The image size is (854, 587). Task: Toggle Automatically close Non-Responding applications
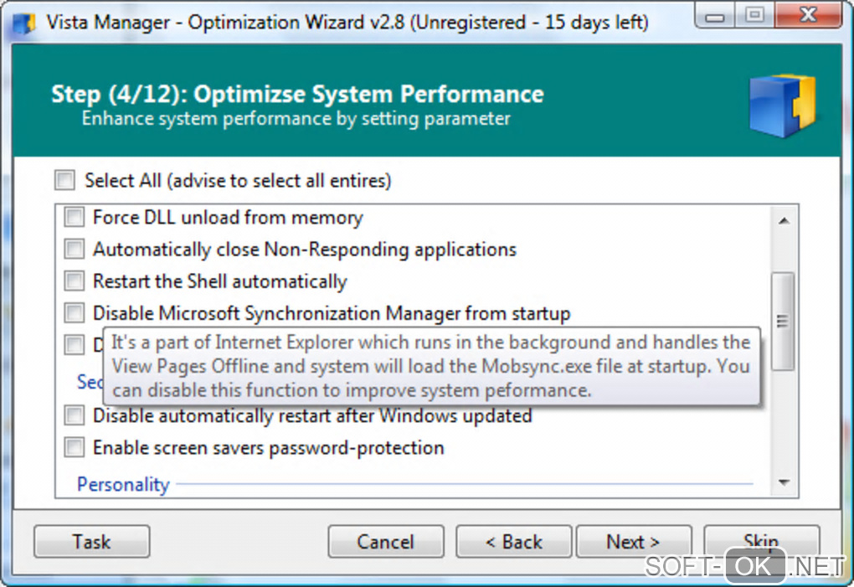point(75,250)
